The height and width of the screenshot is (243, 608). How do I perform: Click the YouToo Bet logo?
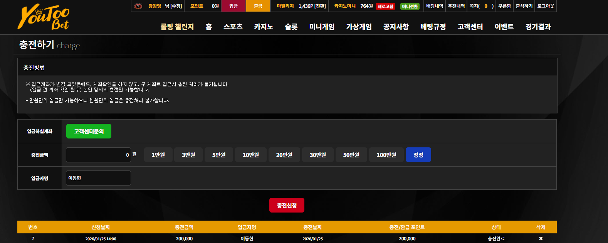click(44, 17)
